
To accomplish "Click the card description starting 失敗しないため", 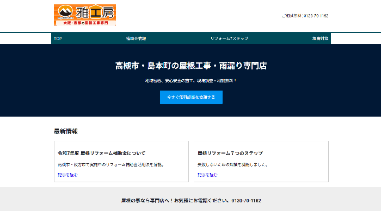I will click(233, 165).
